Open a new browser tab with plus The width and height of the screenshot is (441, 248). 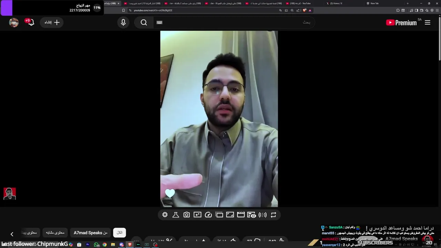pos(408,3)
